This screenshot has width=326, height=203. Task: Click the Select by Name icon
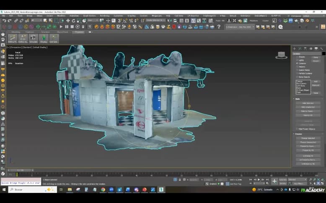click(51, 21)
